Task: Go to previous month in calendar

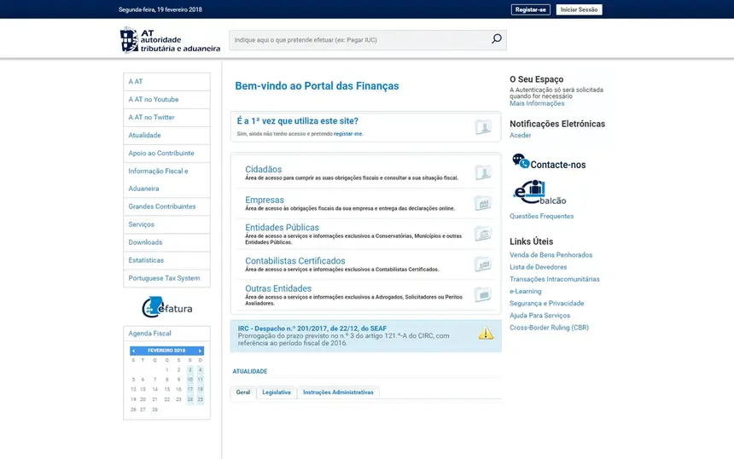Action: [x=133, y=351]
